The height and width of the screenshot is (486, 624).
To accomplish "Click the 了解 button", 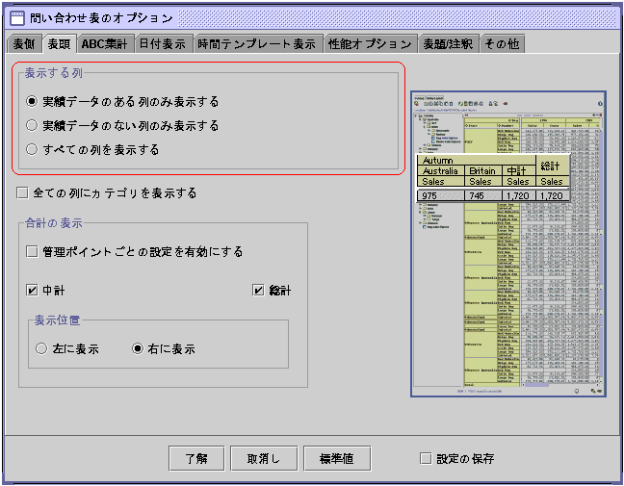I will coord(202,459).
